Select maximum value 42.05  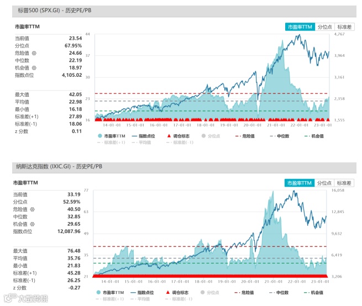pos(75,94)
